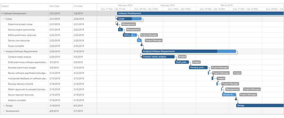Click Project Manager label beside Define preliminary resources
This screenshot has height=118, width=284.
(149, 35)
